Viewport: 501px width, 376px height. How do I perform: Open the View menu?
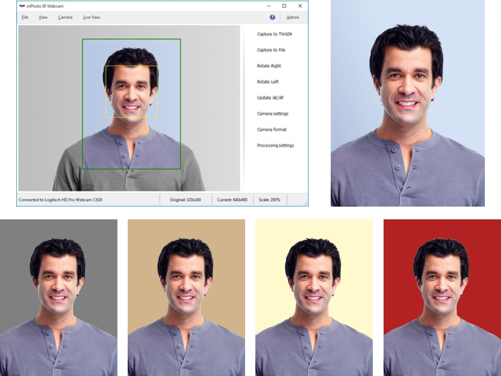coord(44,17)
